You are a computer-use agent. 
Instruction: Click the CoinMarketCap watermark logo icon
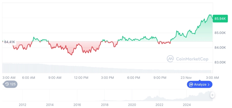170,58
